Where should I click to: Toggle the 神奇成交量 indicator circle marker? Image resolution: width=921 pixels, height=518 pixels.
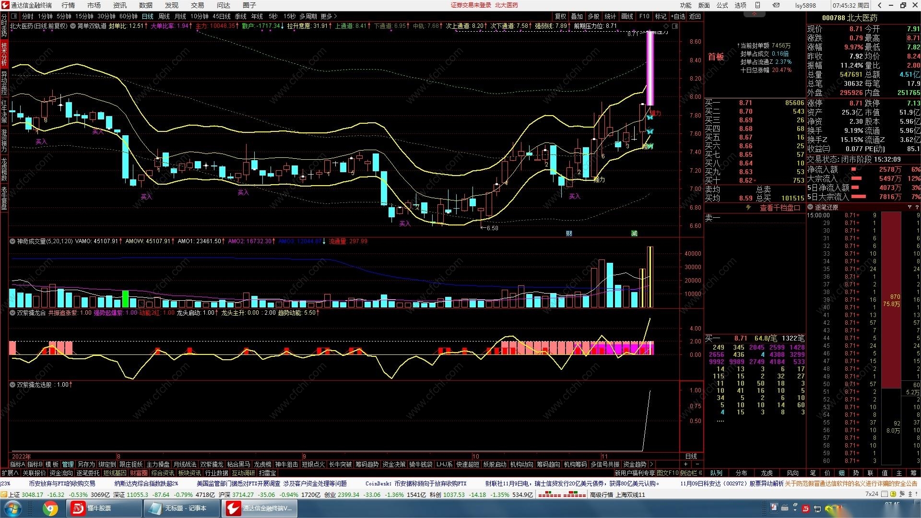[x=12, y=241]
